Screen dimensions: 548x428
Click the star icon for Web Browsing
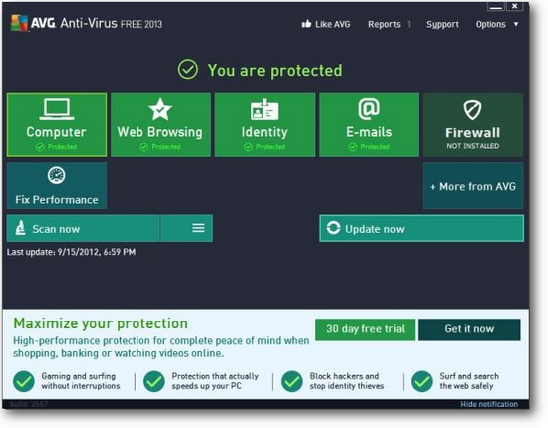(x=160, y=109)
